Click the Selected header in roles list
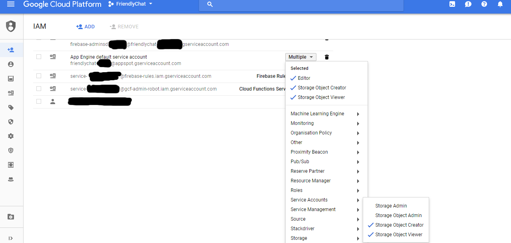Image resolution: width=511 pixels, height=243 pixels. pos(299,68)
